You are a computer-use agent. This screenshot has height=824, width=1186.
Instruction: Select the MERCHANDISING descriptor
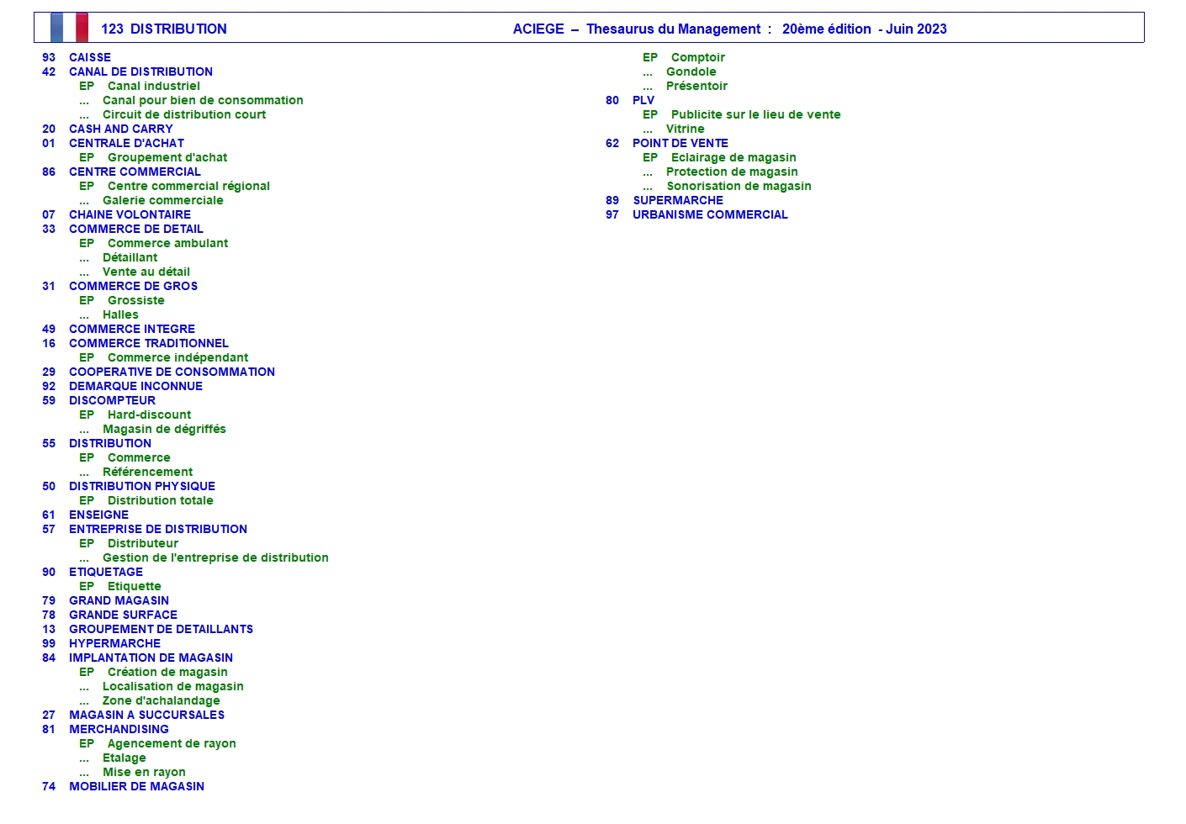point(119,729)
